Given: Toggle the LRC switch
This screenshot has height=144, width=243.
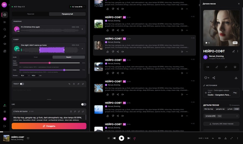Looking at the screenshot, I should tap(84, 104).
